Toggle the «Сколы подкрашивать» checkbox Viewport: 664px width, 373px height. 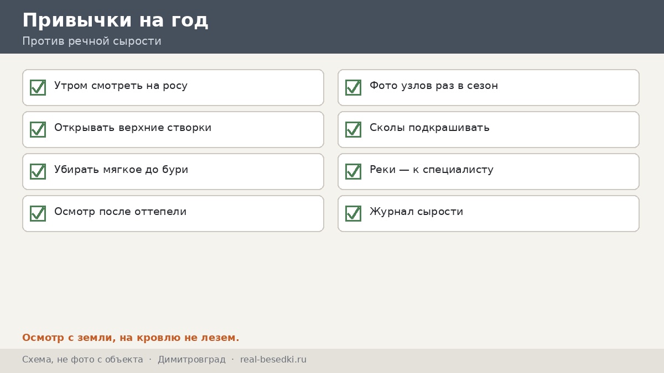coord(353,129)
